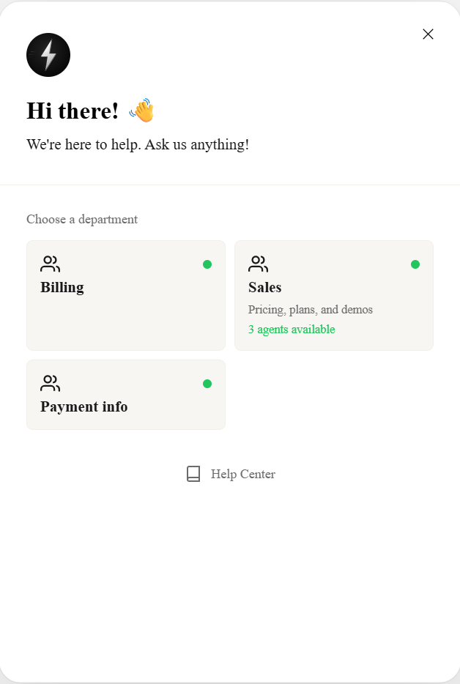Click the lightning bolt logo avatar
This screenshot has height=684, width=460.
(48, 55)
